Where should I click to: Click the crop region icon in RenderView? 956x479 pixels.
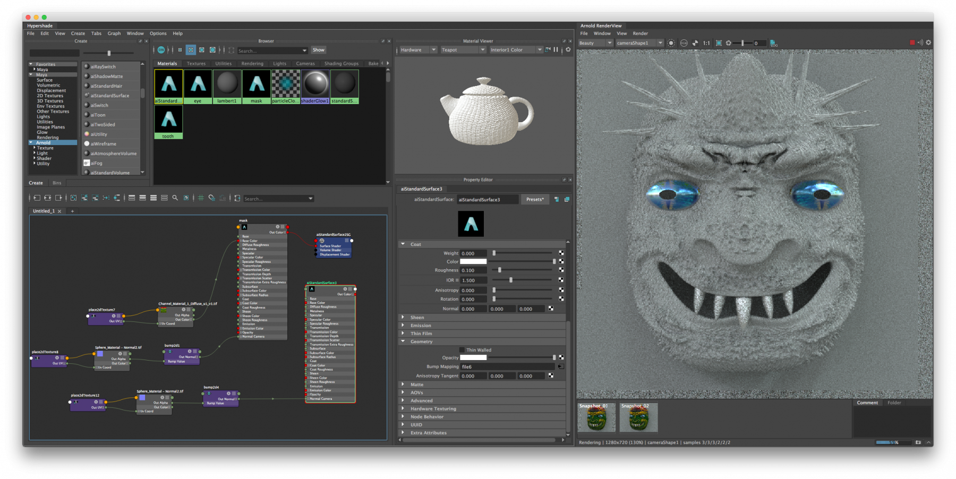pyautogui.click(x=719, y=43)
